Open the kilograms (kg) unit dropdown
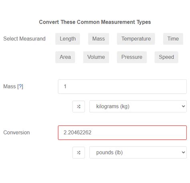Viewport: 190px width, 183px height. click(x=138, y=107)
